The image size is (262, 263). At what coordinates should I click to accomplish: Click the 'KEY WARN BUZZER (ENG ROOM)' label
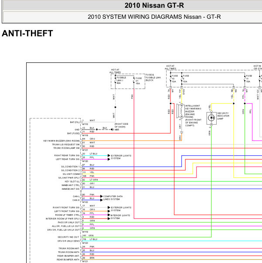[61, 141]
